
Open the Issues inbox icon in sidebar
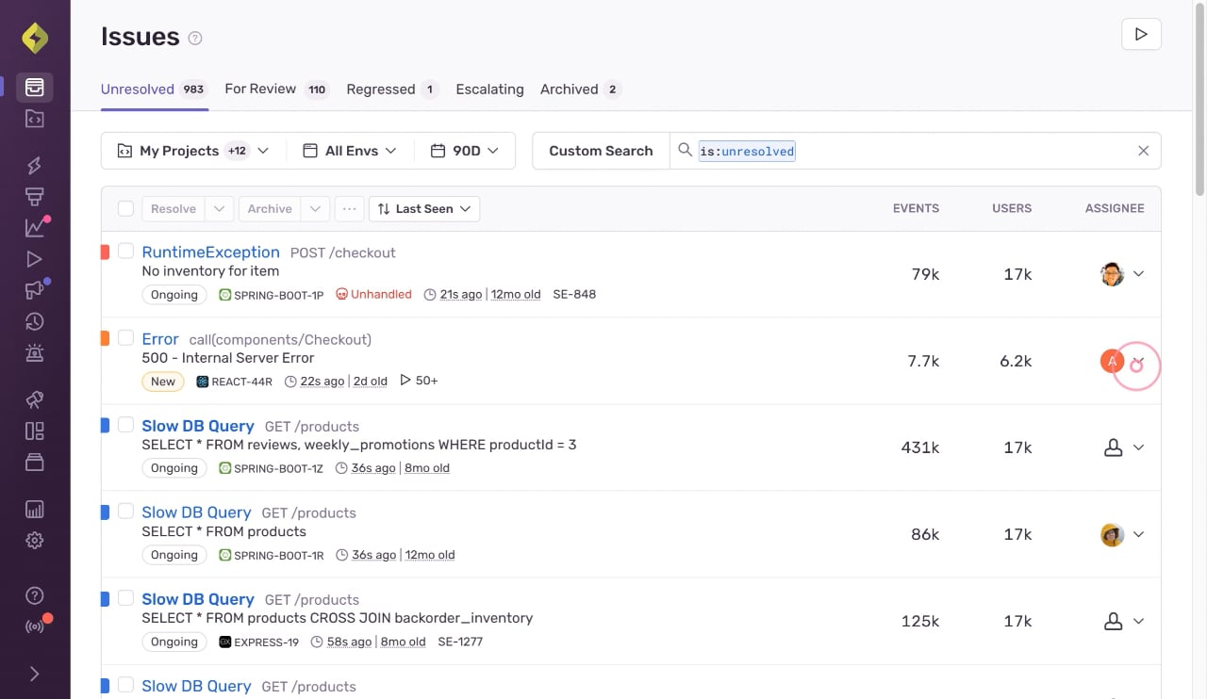35,88
